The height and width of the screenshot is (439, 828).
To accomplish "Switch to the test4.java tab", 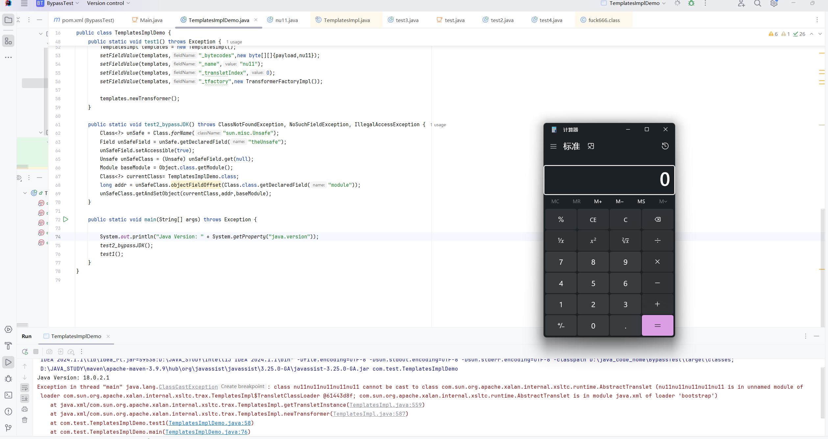I will [547, 20].
